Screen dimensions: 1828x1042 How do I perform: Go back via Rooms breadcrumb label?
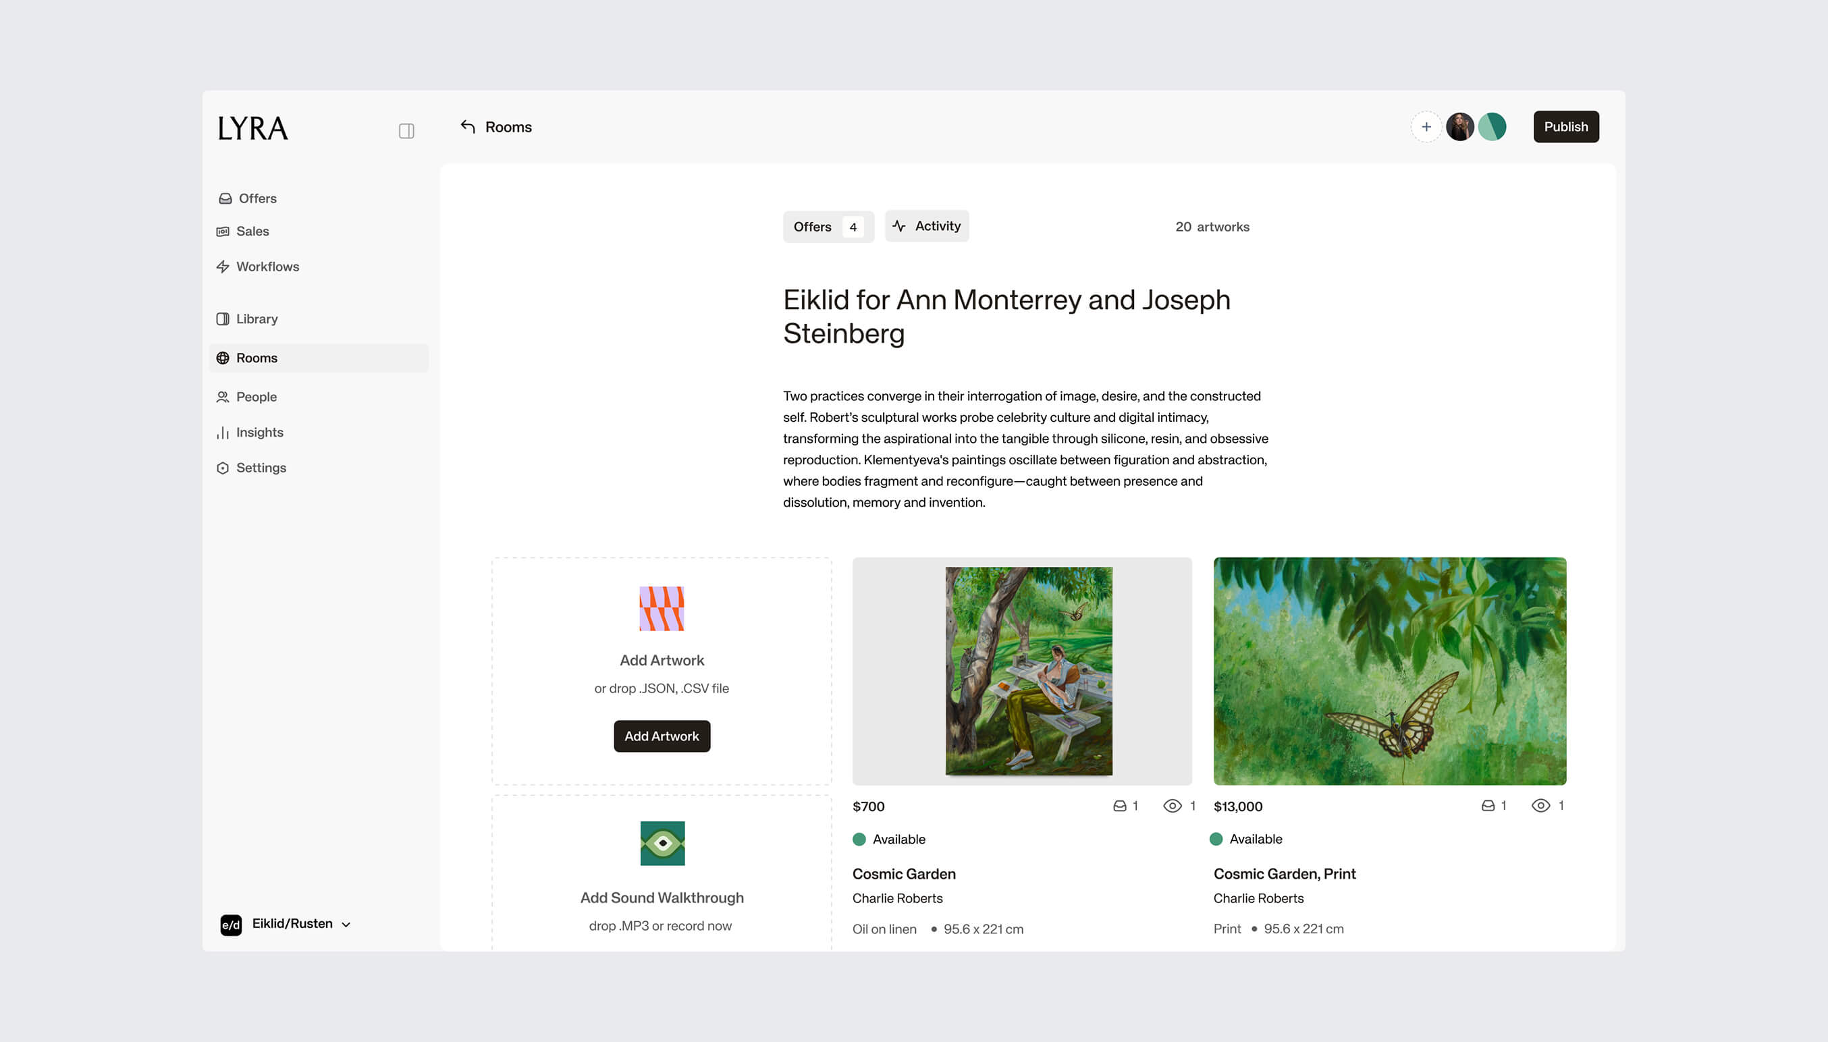(508, 127)
